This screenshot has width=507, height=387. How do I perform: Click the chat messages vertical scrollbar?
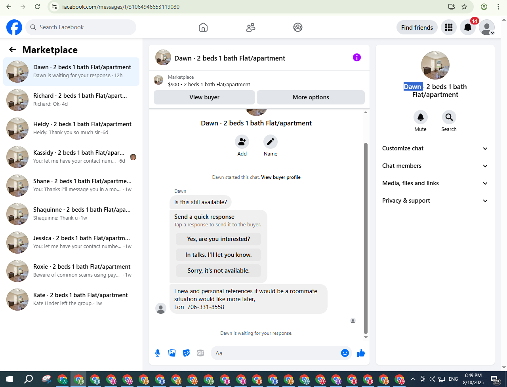click(x=366, y=237)
